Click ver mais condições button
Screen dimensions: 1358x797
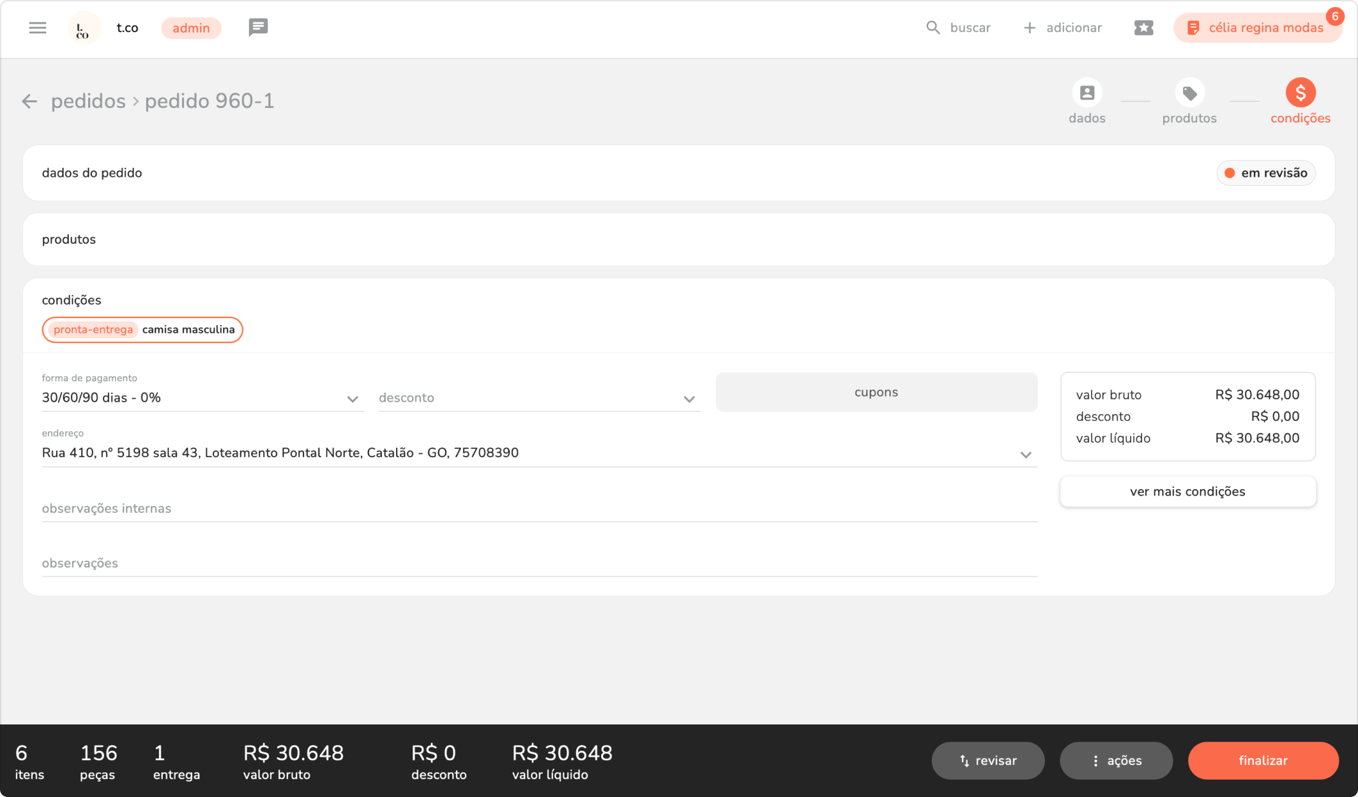click(1187, 492)
